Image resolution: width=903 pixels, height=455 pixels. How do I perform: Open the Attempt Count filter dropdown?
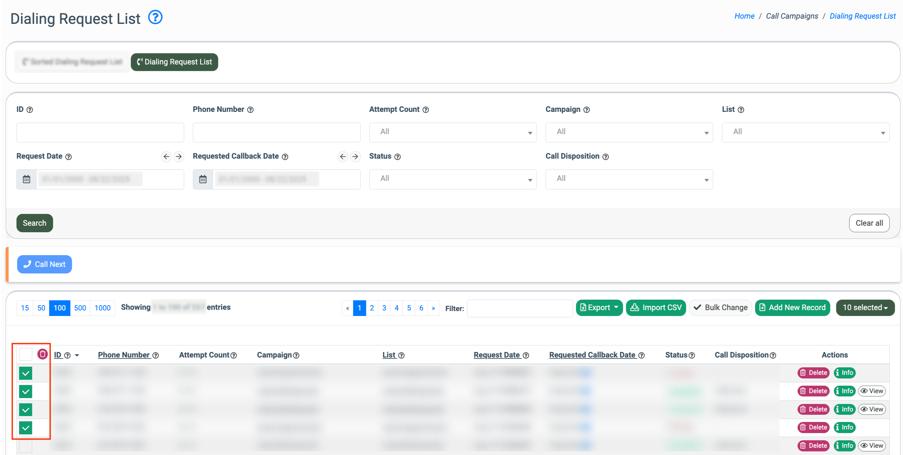(453, 132)
